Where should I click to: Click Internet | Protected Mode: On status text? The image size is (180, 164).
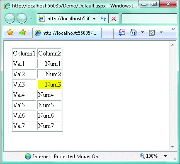[66, 157]
